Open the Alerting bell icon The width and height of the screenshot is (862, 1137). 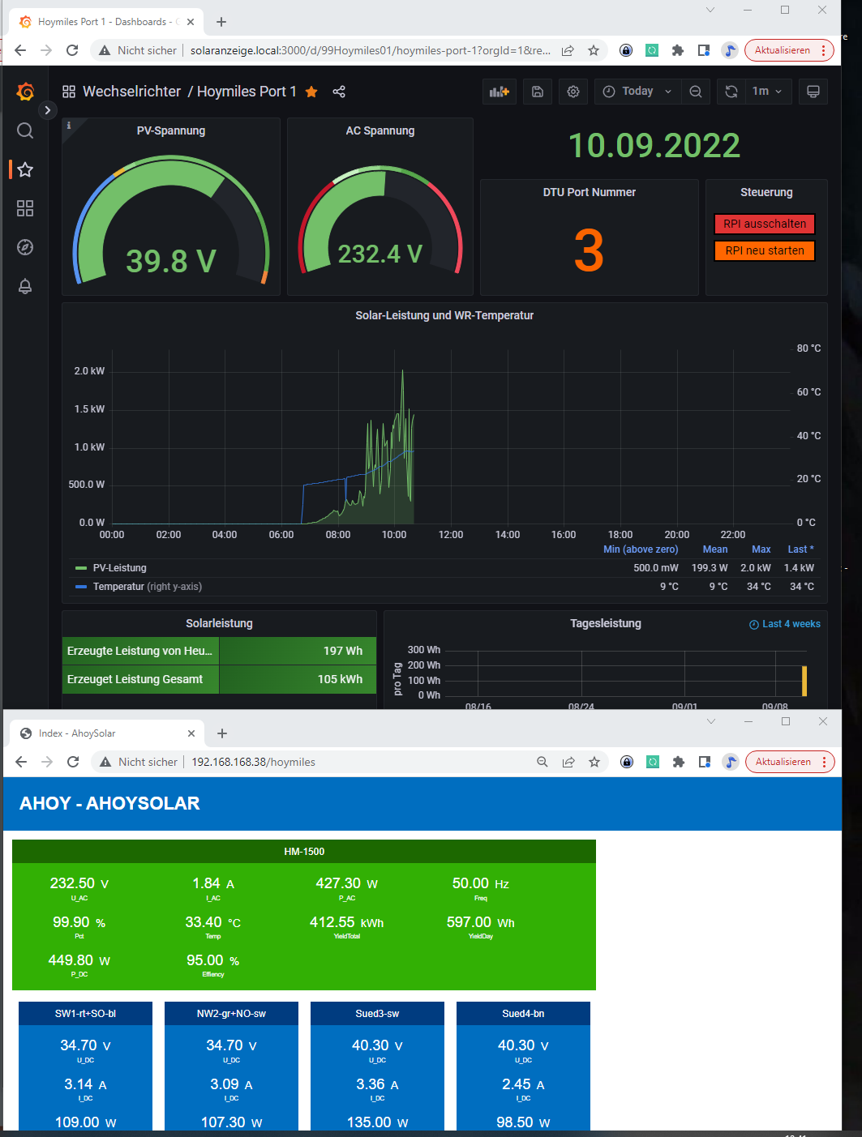(25, 286)
